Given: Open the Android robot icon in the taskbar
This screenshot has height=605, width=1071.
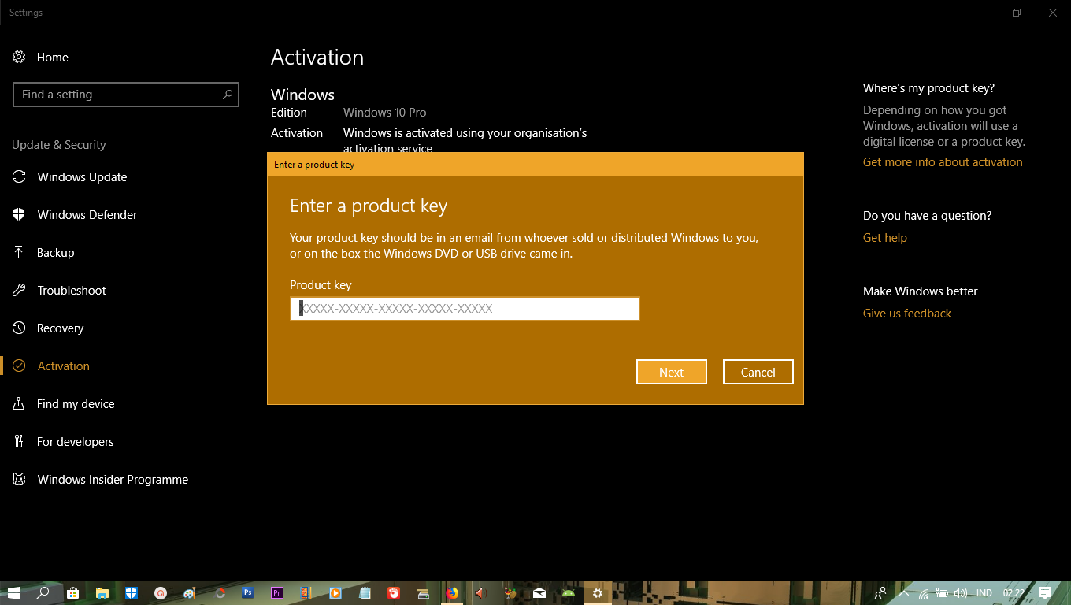Looking at the screenshot, I should (x=569, y=593).
